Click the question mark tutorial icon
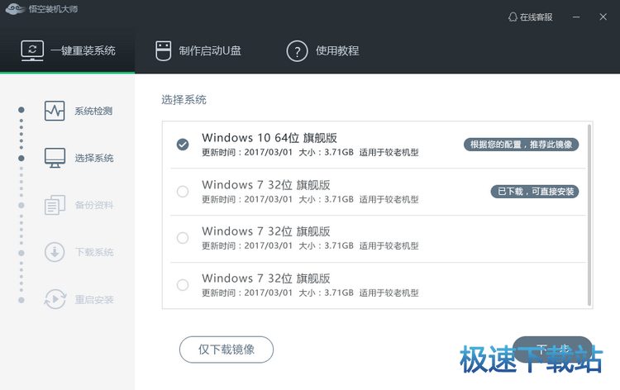The image size is (620, 390). (297, 50)
